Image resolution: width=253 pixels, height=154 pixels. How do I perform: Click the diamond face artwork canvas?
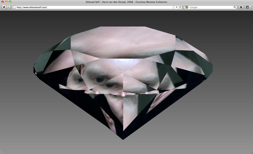(123, 83)
